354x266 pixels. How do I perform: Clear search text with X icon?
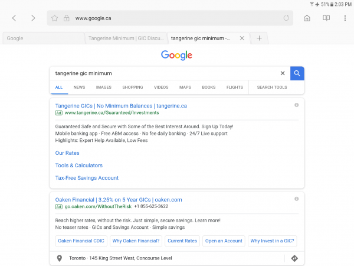(x=283, y=73)
